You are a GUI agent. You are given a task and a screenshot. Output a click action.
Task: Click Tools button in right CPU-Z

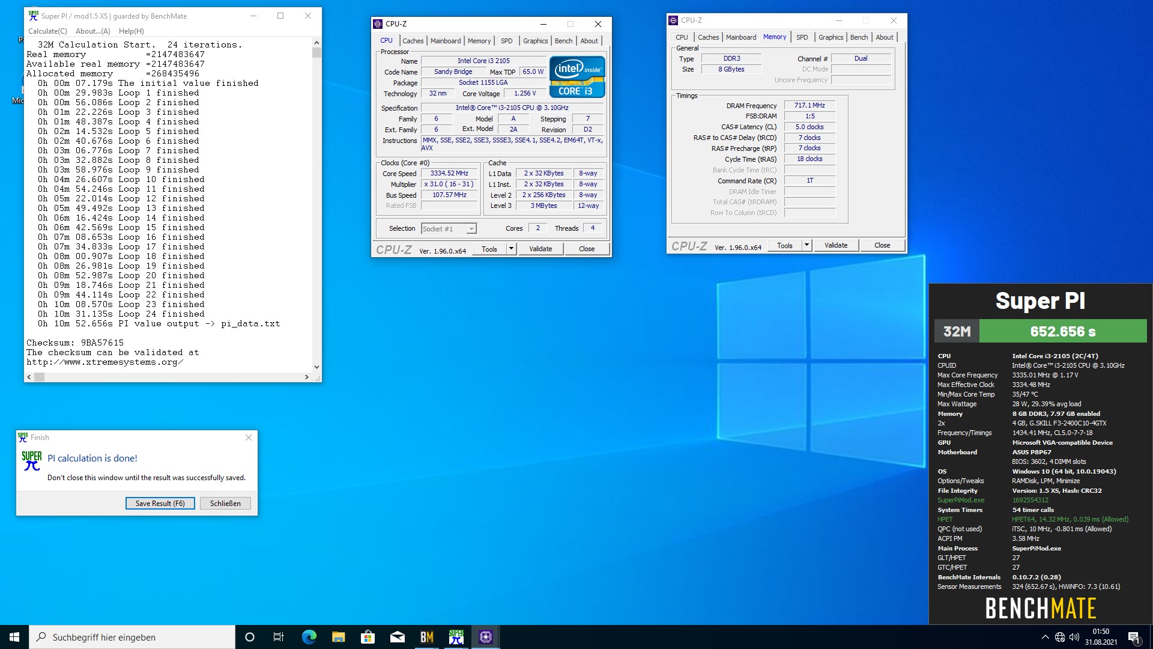pyautogui.click(x=785, y=245)
